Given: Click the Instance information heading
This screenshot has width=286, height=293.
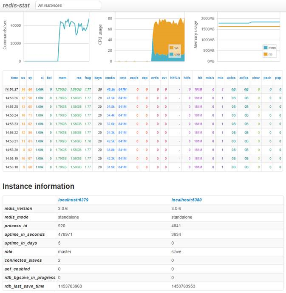Looking at the screenshot, I should [x=38, y=186].
